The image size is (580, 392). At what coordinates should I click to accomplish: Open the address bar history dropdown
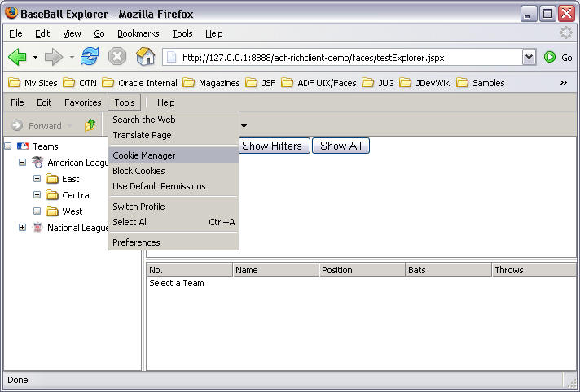(x=529, y=57)
